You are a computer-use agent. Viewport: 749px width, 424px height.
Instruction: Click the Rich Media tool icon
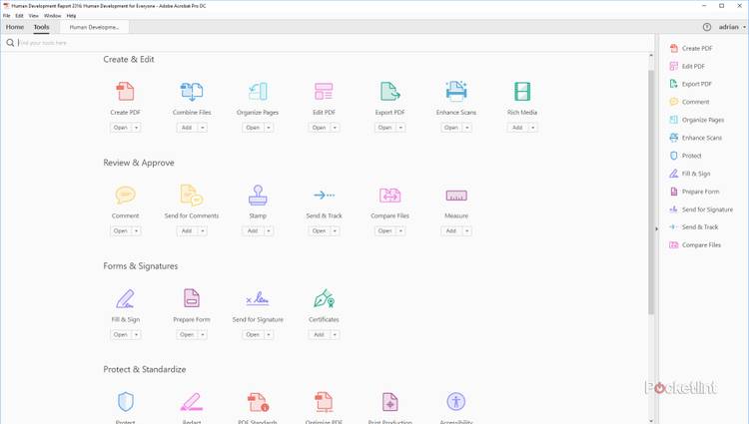point(522,91)
